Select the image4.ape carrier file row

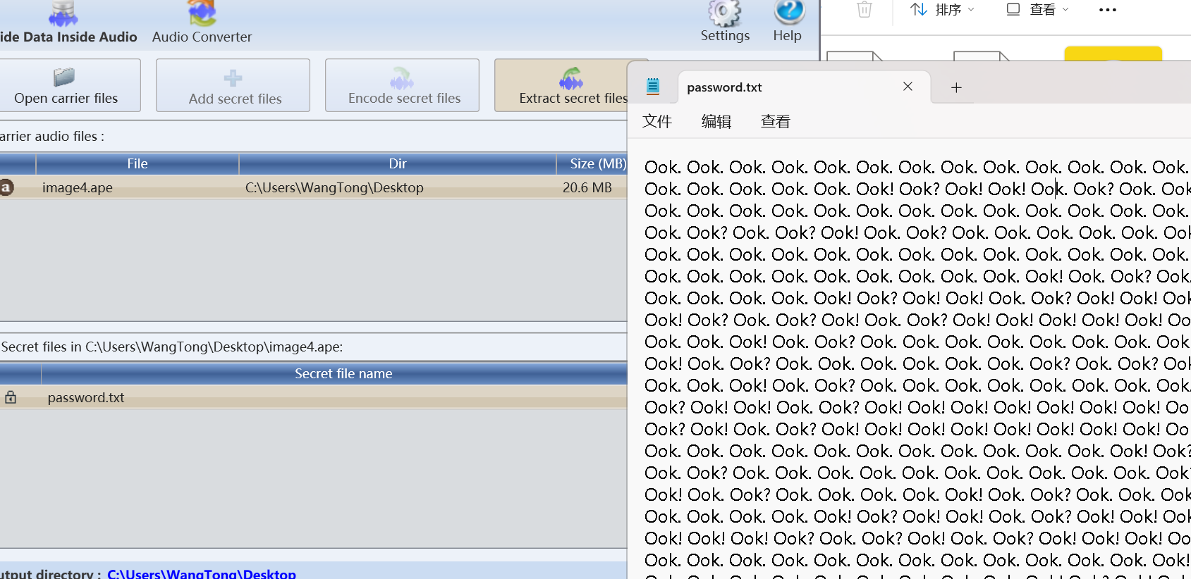pos(313,187)
